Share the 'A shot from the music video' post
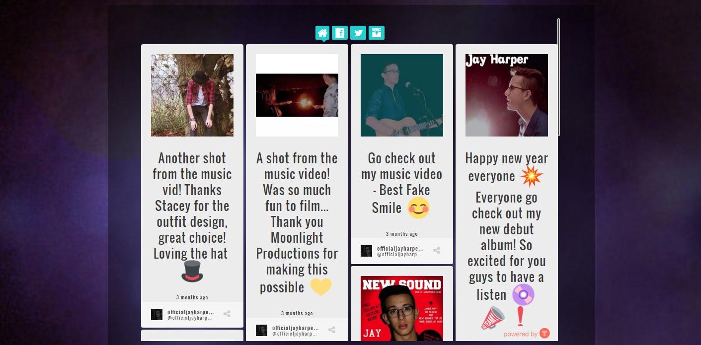This screenshot has height=345, width=701. (x=332, y=330)
